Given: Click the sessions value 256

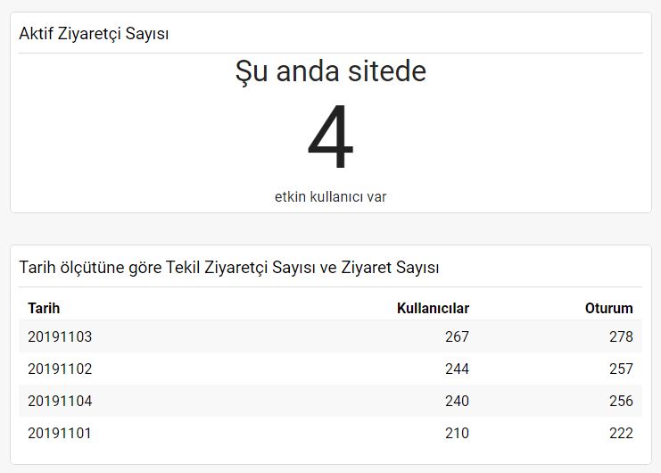Looking at the screenshot, I should [621, 401].
